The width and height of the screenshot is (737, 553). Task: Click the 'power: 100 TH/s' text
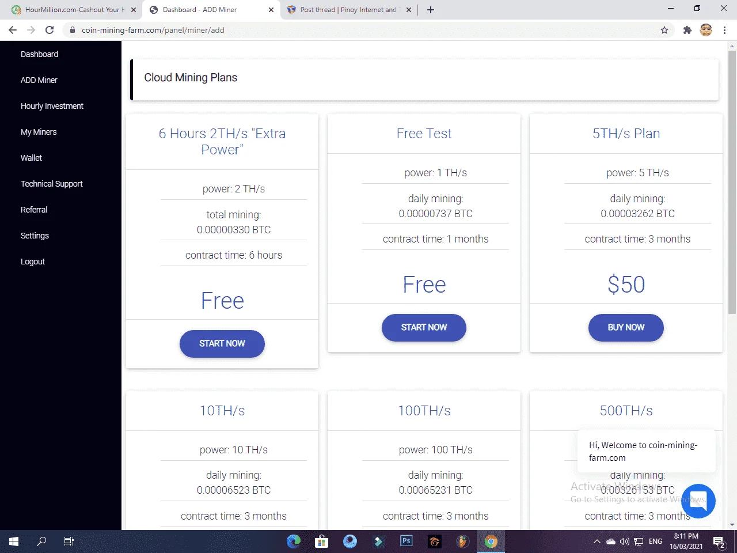coord(436,450)
